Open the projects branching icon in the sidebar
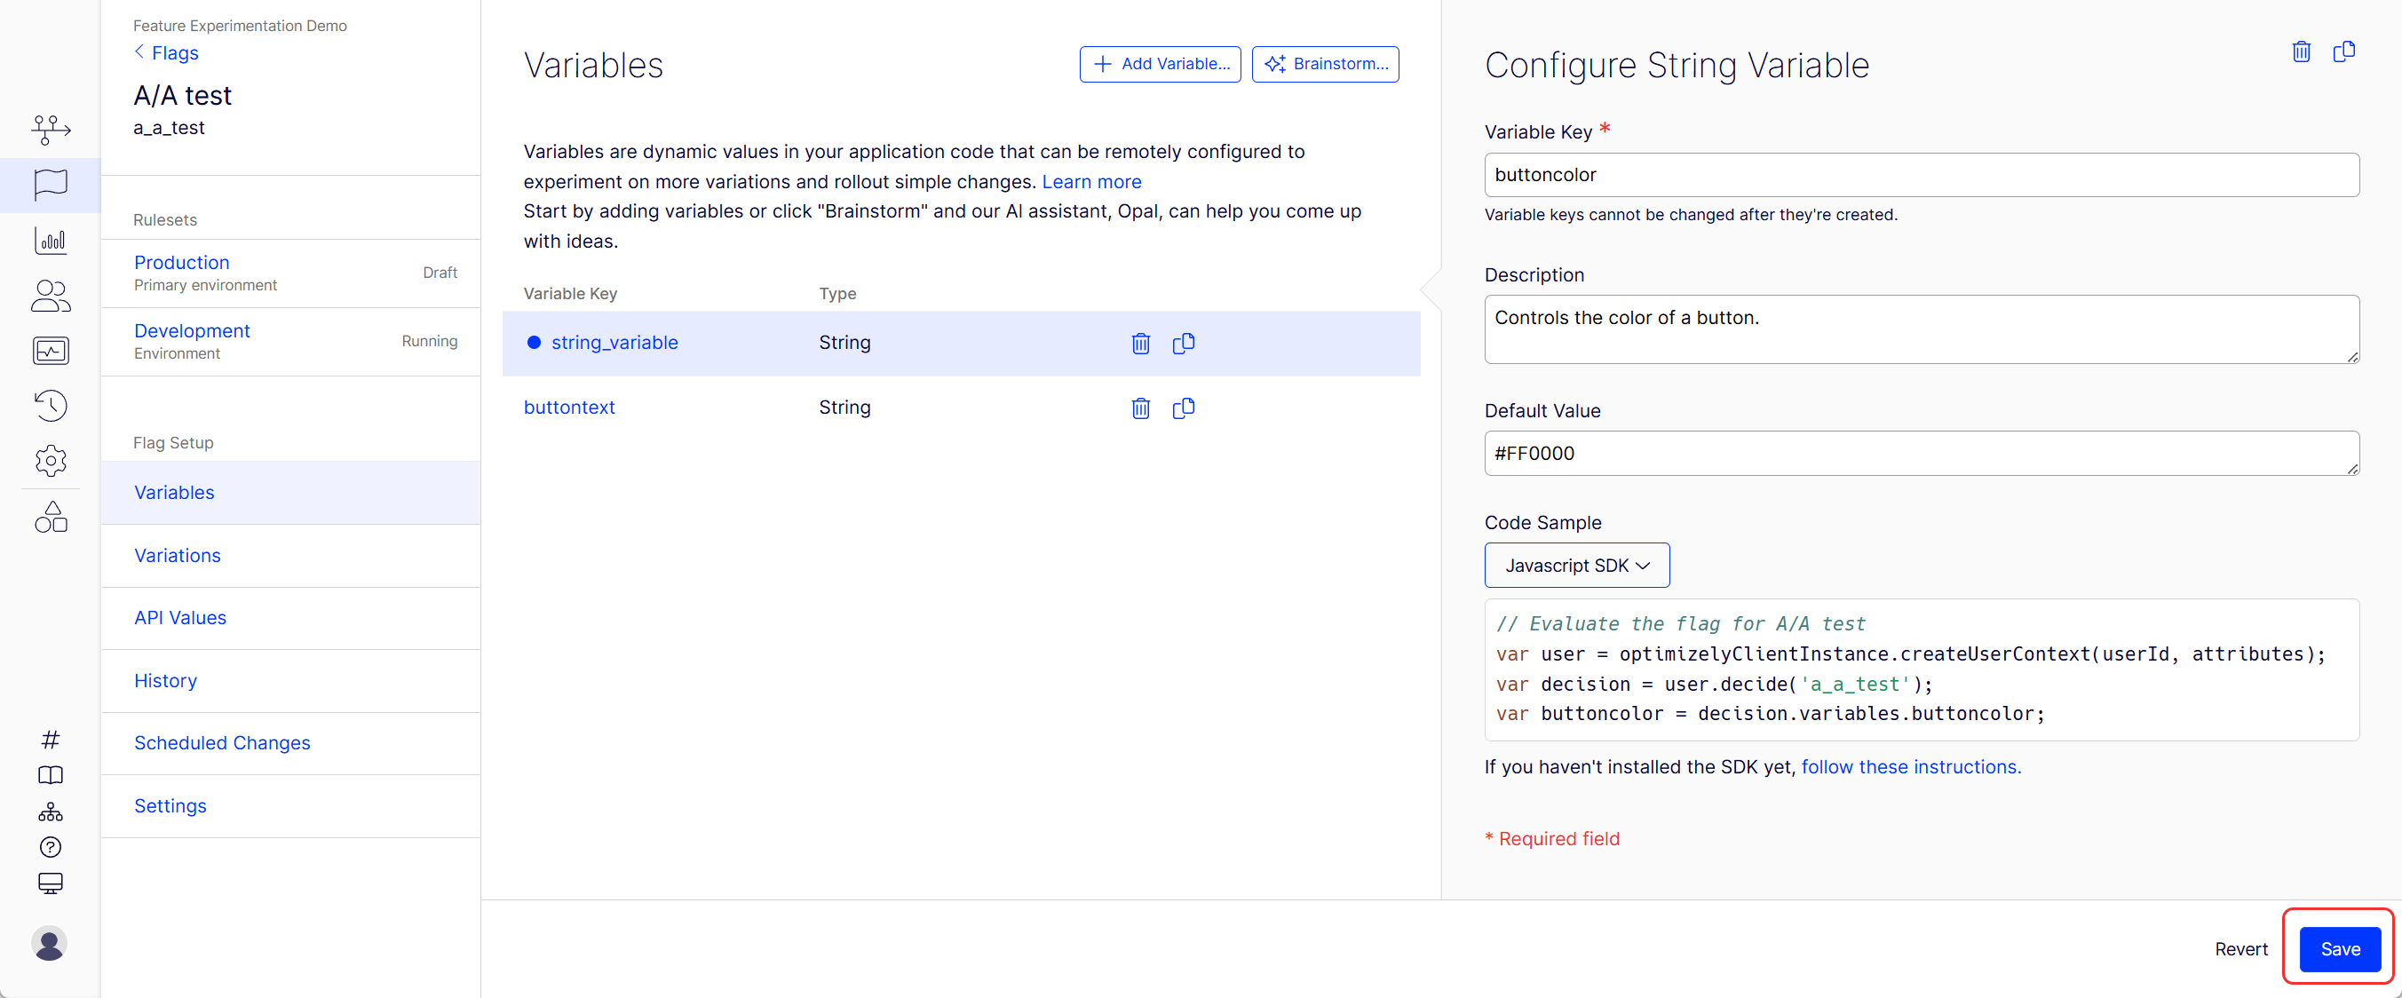This screenshot has width=2402, height=998. (x=51, y=129)
